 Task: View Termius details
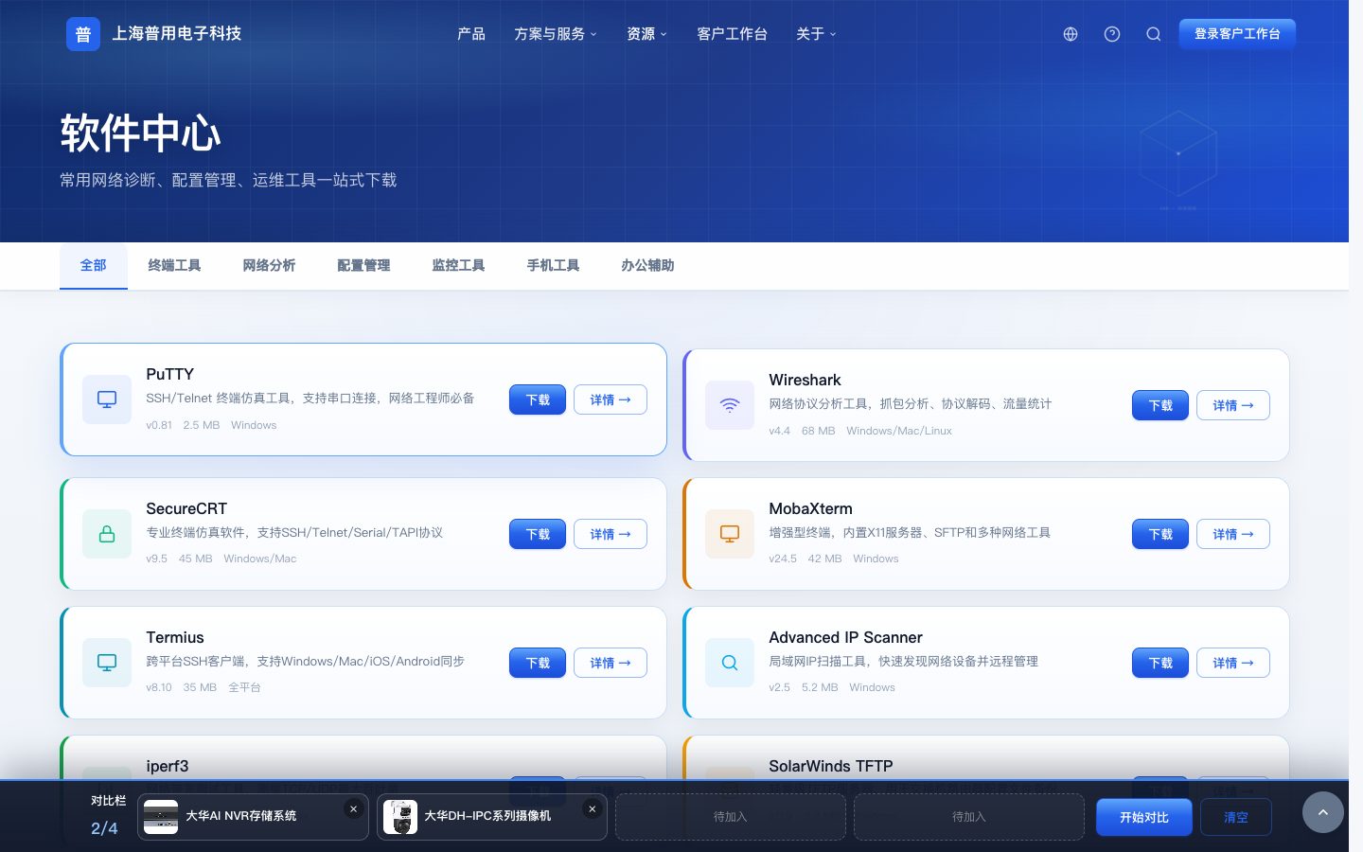[611, 663]
